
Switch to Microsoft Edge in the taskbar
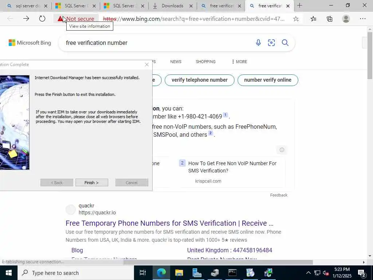(x=161, y=273)
